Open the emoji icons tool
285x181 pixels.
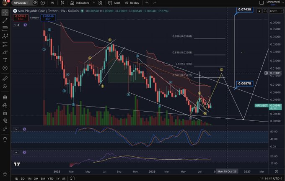point(5,68)
